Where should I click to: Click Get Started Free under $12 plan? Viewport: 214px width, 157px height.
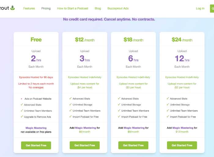(x=85, y=145)
